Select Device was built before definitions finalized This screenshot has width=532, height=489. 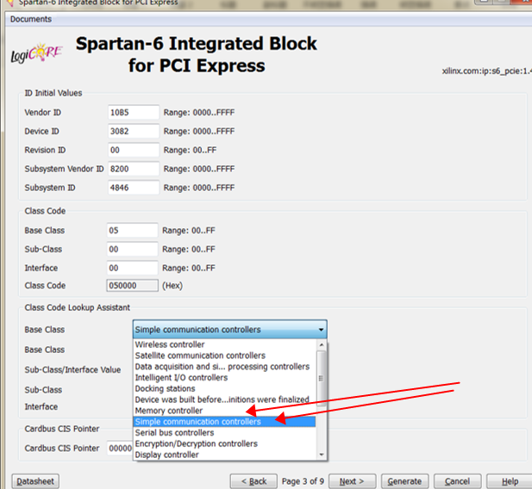click(225, 399)
